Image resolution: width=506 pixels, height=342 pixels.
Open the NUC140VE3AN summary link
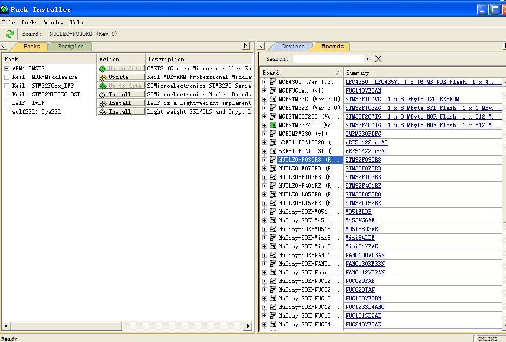click(x=363, y=90)
